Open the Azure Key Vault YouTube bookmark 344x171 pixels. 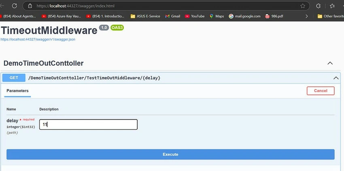point(62,16)
